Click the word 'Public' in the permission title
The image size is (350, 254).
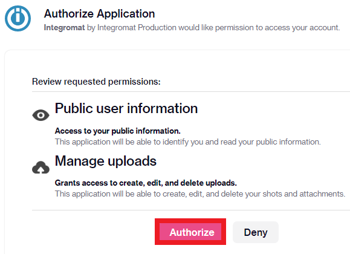pyautogui.click(x=74, y=109)
